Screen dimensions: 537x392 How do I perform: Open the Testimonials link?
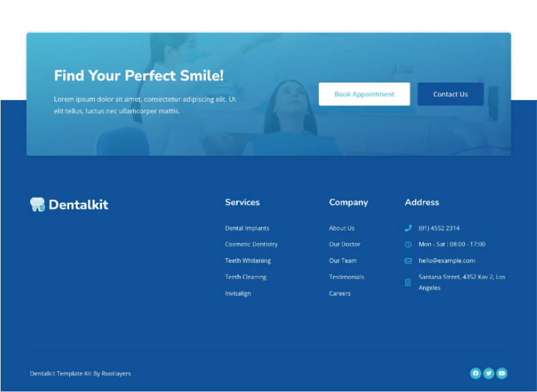click(346, 277)
